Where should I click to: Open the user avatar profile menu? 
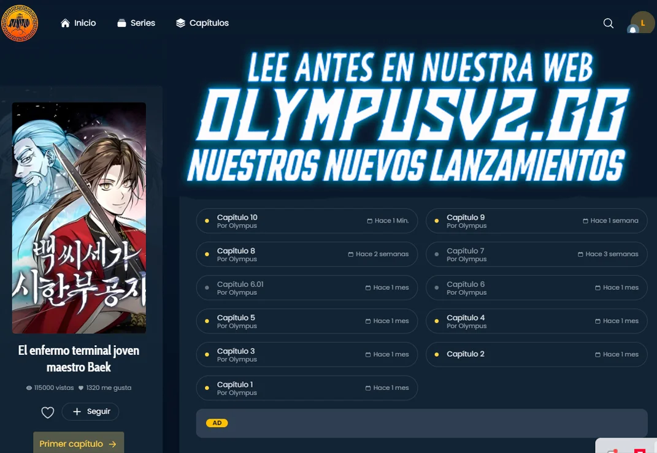click(x=643, y=23)
